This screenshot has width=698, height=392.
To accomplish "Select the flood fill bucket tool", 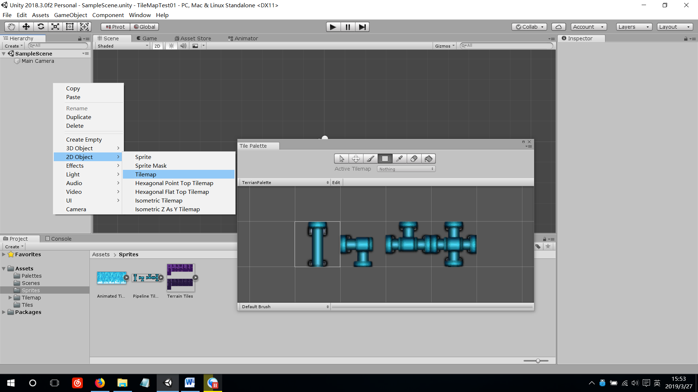I will 428,159.
